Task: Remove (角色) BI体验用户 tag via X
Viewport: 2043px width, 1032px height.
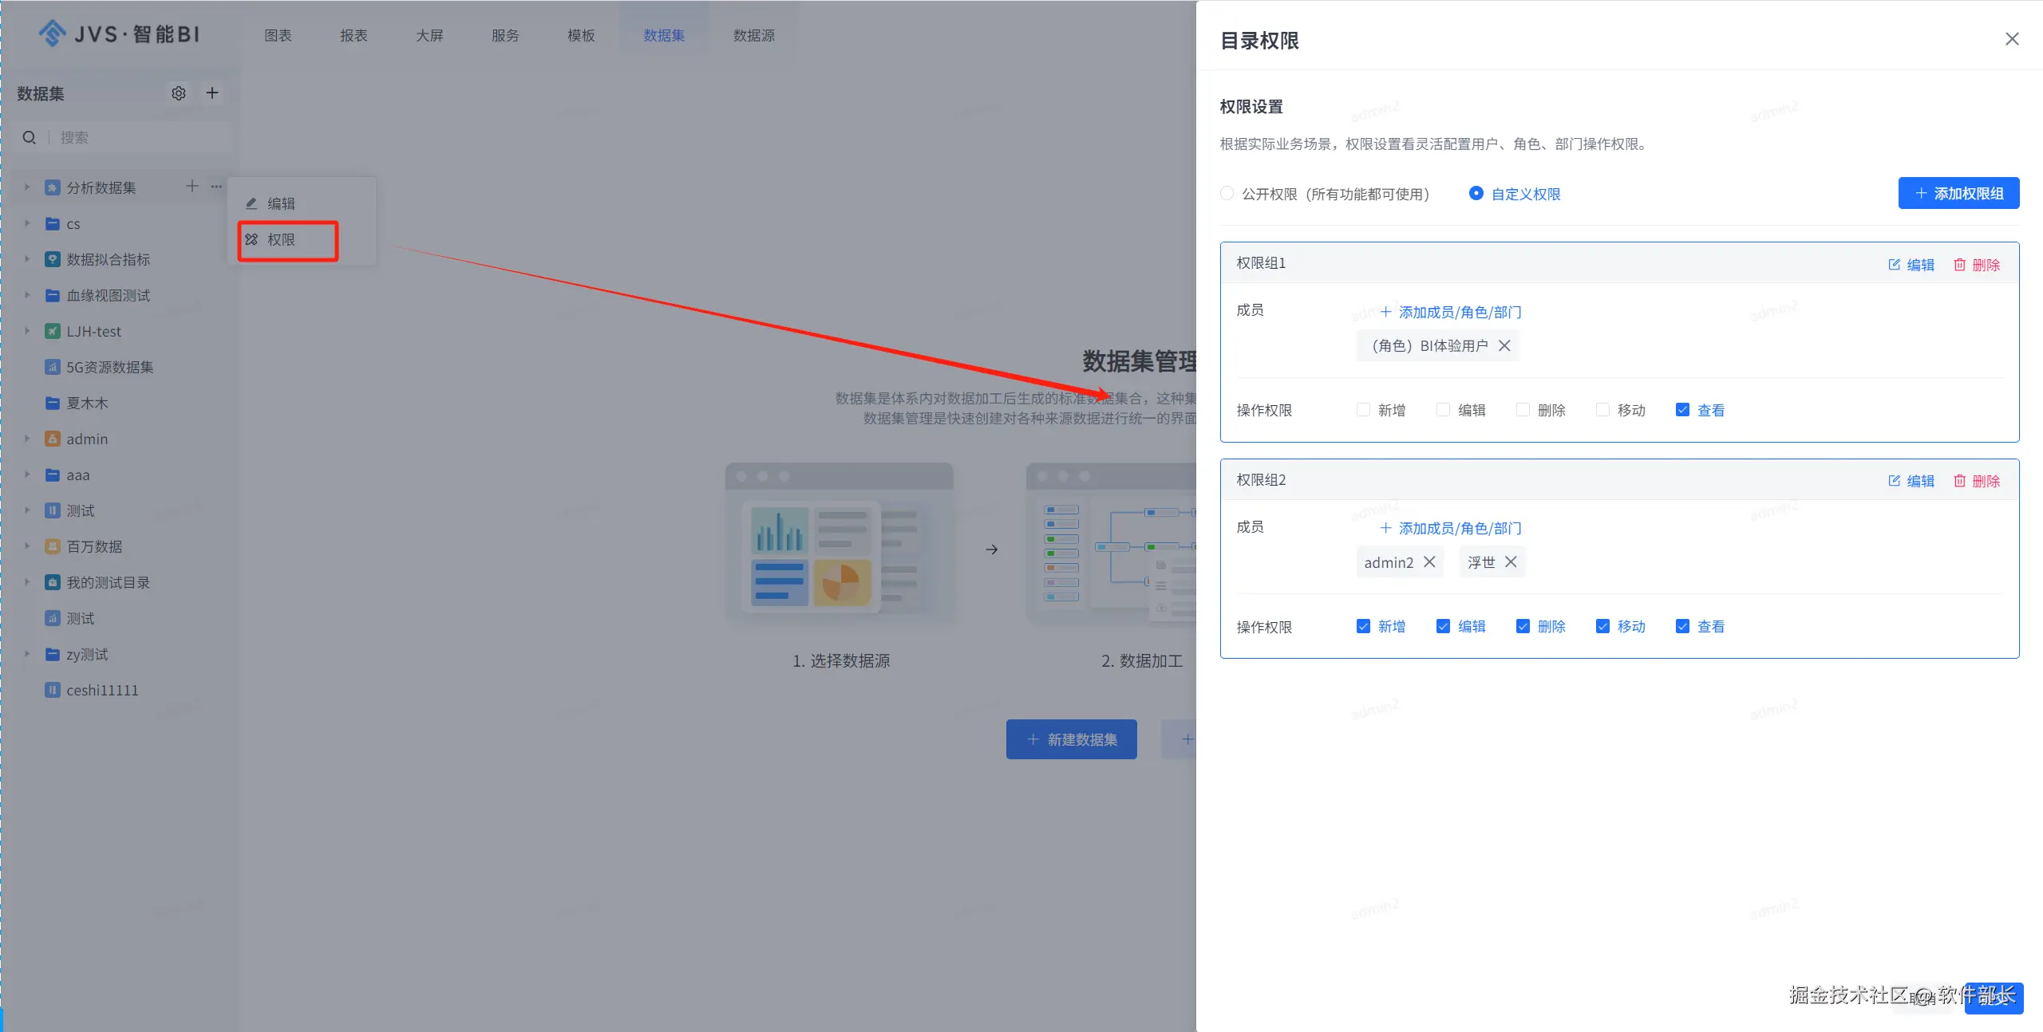Action: [1504, 345]
